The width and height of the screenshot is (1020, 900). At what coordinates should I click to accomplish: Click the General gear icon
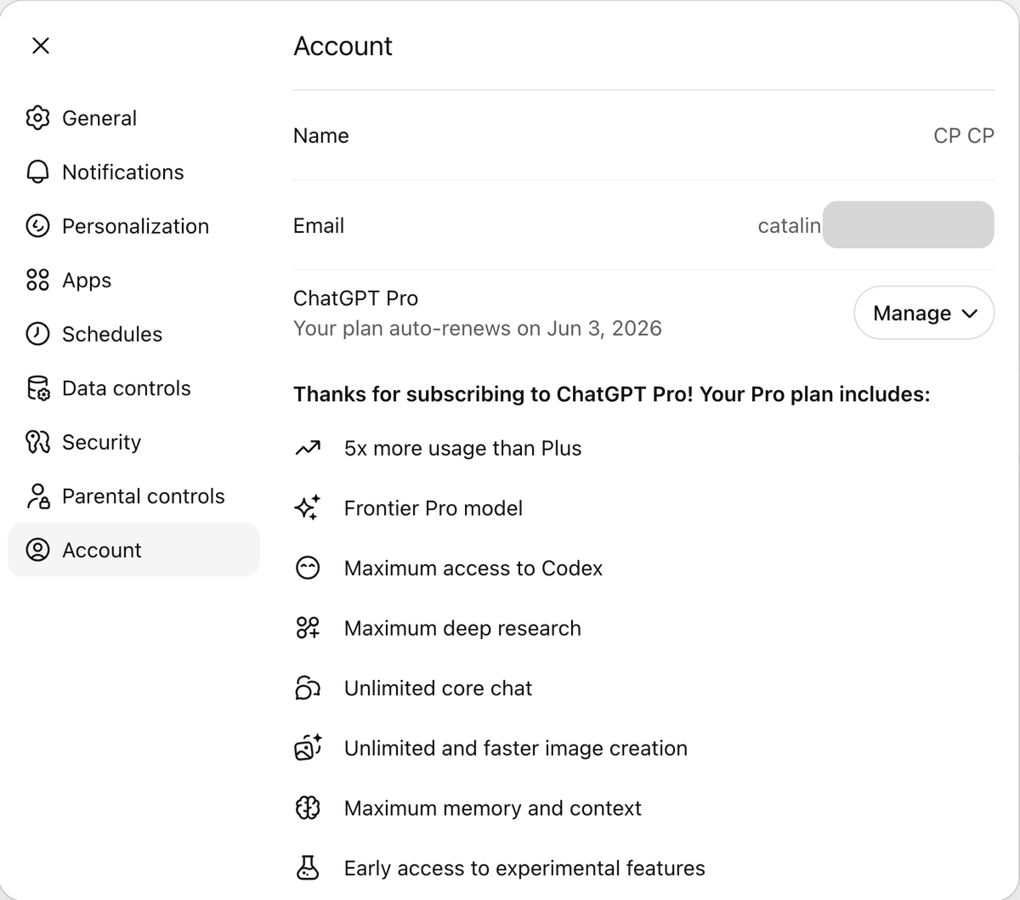coord(37,118)
